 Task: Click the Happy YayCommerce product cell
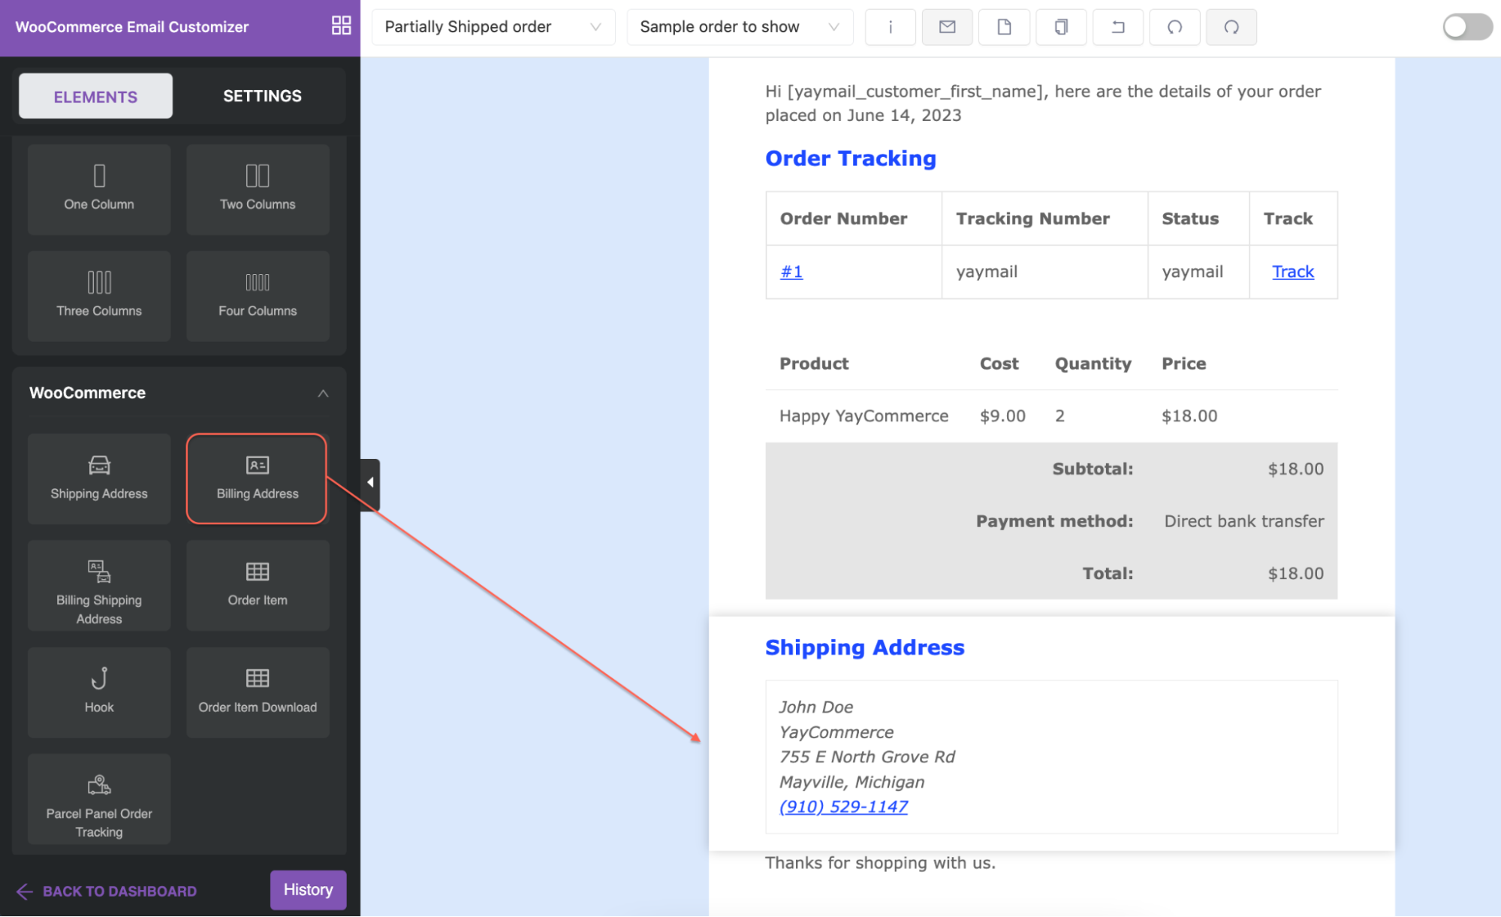(864, 416)
